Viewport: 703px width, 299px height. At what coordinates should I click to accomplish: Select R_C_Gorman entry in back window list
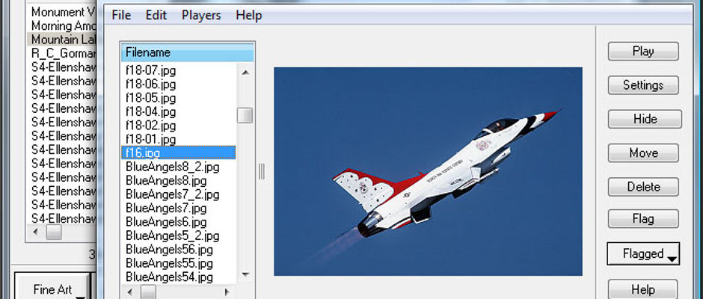click(63, 53)
